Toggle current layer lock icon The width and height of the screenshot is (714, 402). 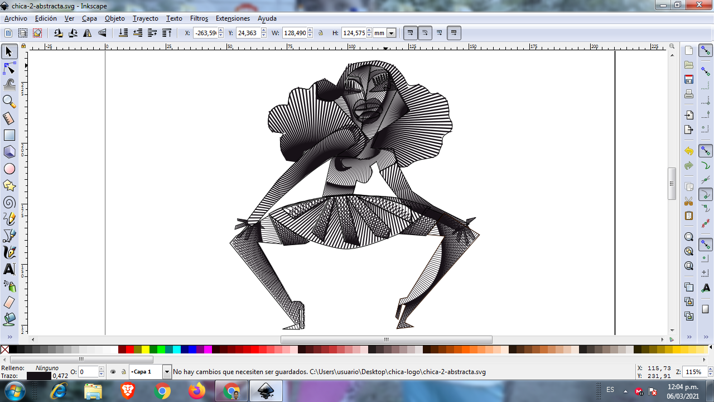click(123, 371)
